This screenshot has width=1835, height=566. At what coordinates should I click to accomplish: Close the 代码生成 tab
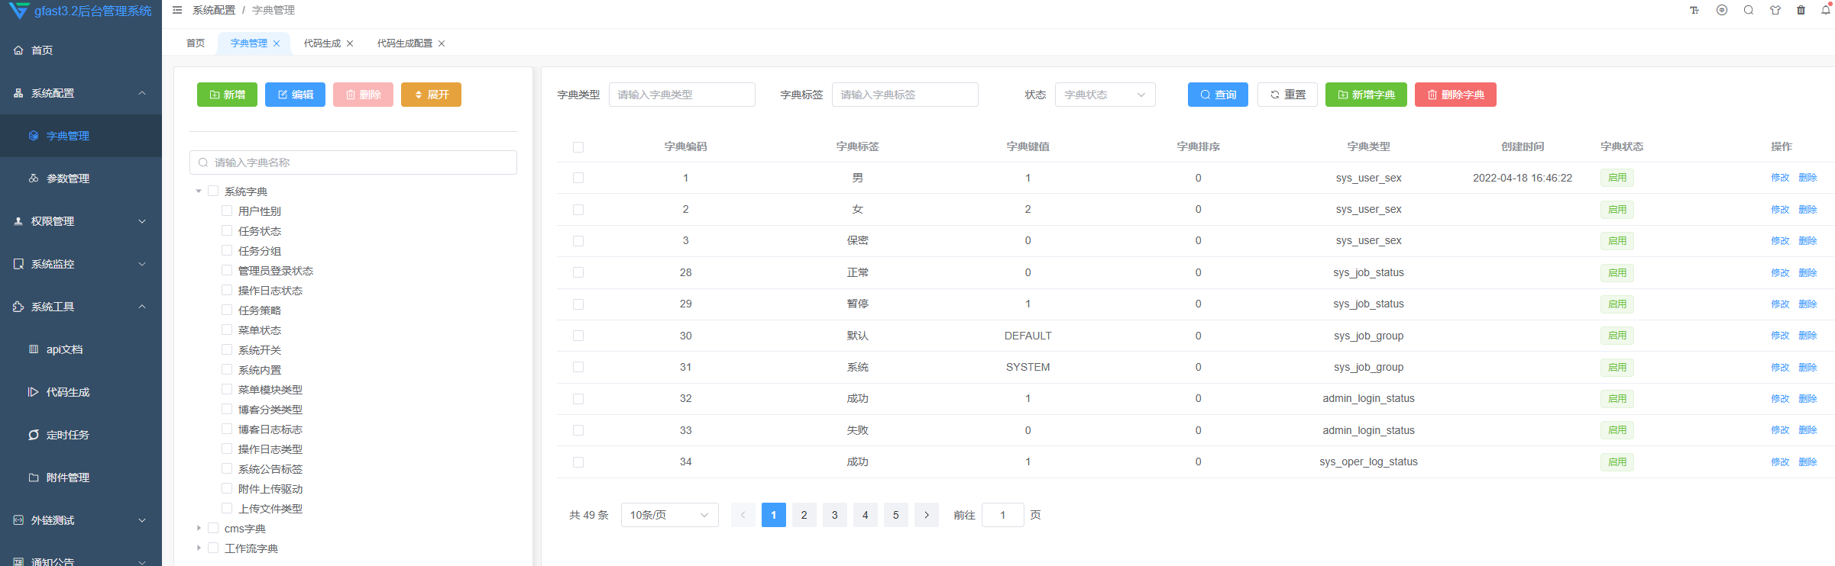pos(350,43)
